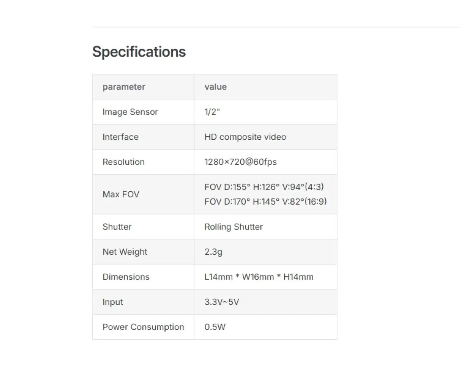
Task: Select L14mm * W16mm * H14mm value
Action: 259,277
